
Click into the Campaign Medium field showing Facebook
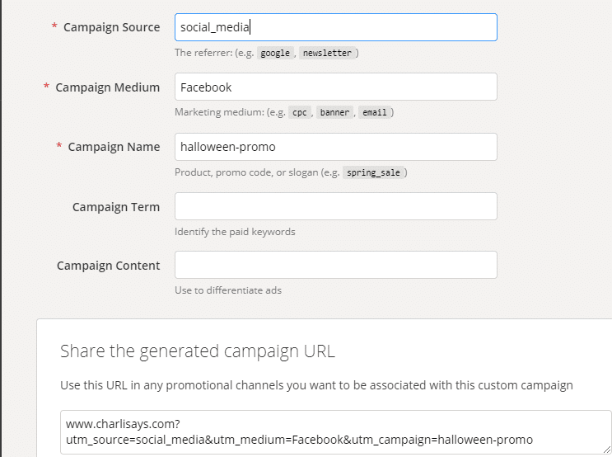[x=336, y=87]
